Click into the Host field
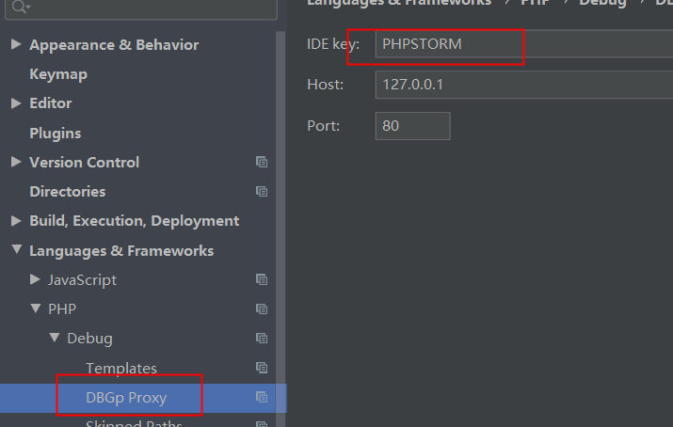673x427 pixels. click(518, 85)
